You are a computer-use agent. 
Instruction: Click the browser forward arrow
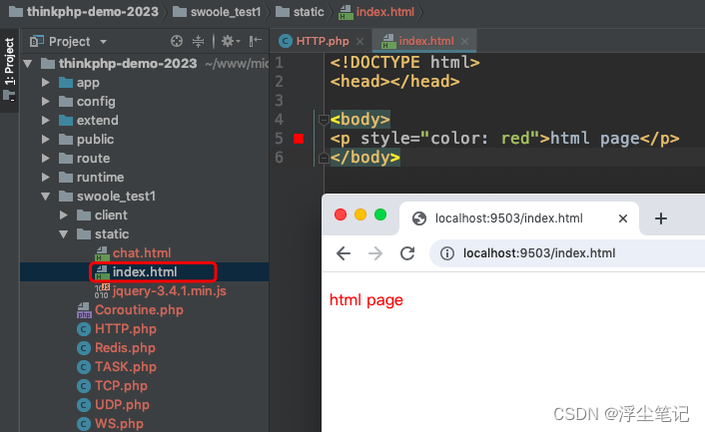tap(375, 253)
